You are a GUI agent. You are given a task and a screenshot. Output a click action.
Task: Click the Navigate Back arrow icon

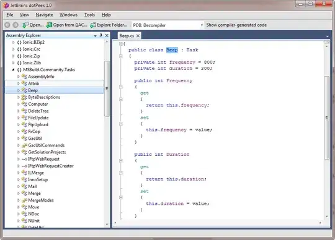coord(7,25)
